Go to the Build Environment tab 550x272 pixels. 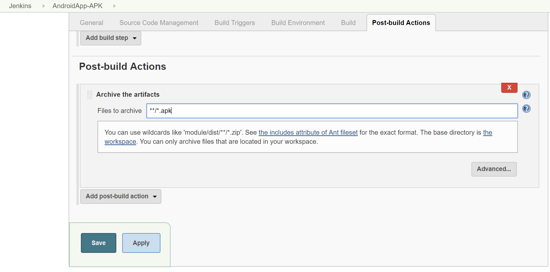pos(298,23)
